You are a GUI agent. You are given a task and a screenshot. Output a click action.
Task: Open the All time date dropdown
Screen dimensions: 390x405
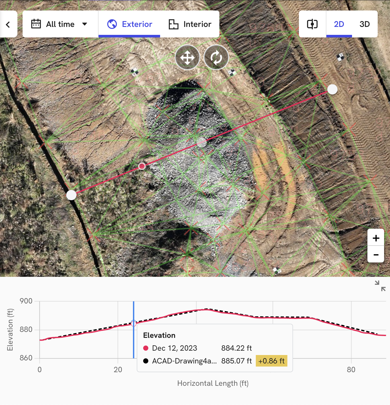[60, 24]
